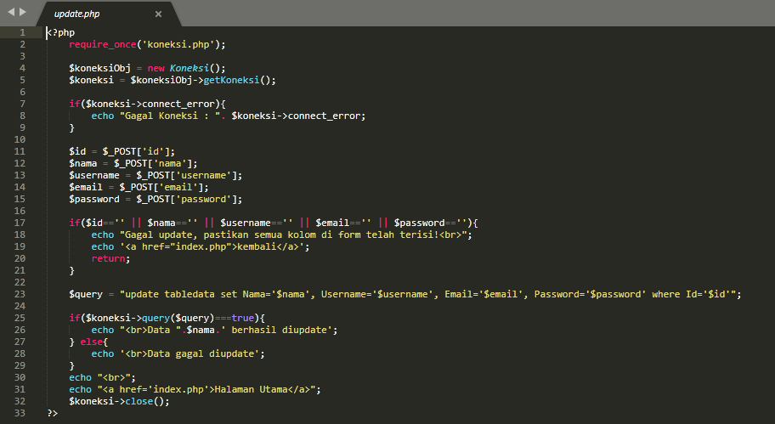The image size is (775, 424).
Task: Click line number 33 in gutter
Action: tap(20, 413)
